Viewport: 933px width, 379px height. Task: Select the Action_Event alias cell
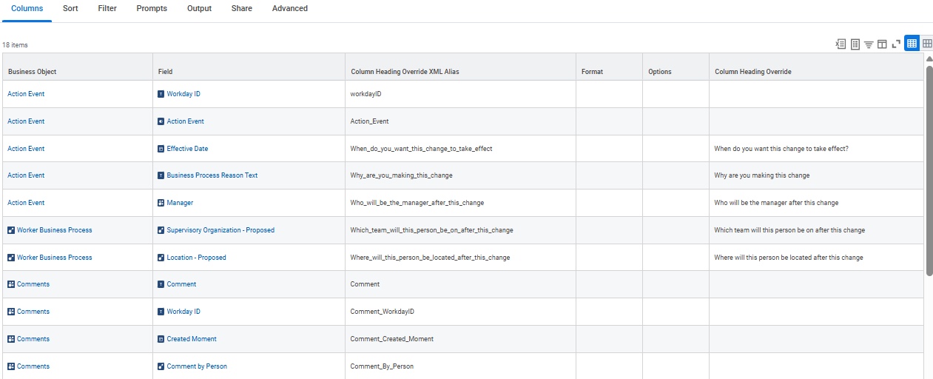[460, 121]
